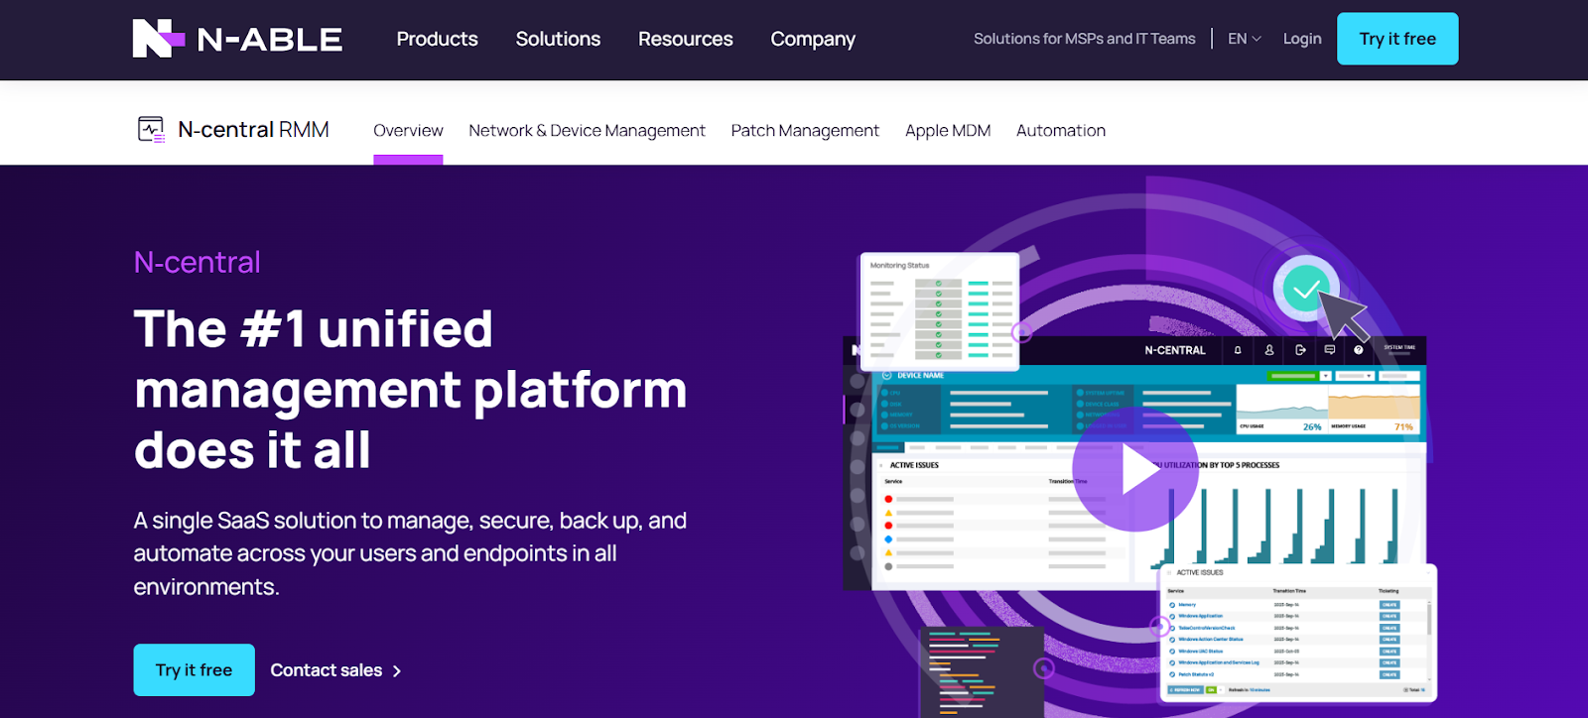The image size is (1588, 718).
Task: Click the CPU usage 26% chart in the preview
Action: tap(1281, 409)
